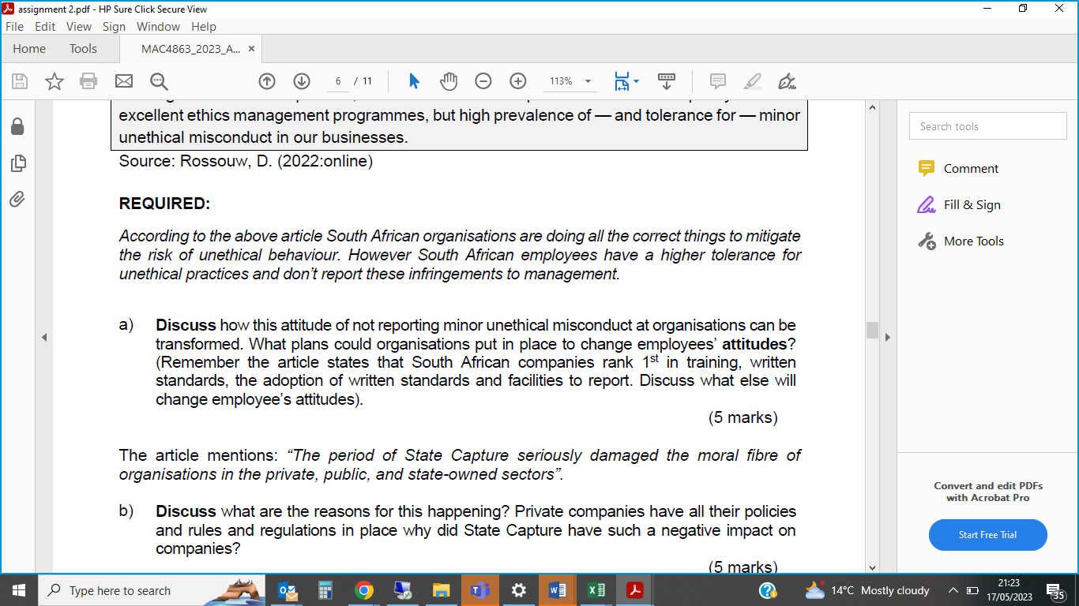Select the Hand tool for panning
The width and height of the screenshot is (1079, 606).
449,80
